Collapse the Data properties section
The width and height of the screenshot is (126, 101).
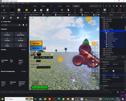[101, 68]
